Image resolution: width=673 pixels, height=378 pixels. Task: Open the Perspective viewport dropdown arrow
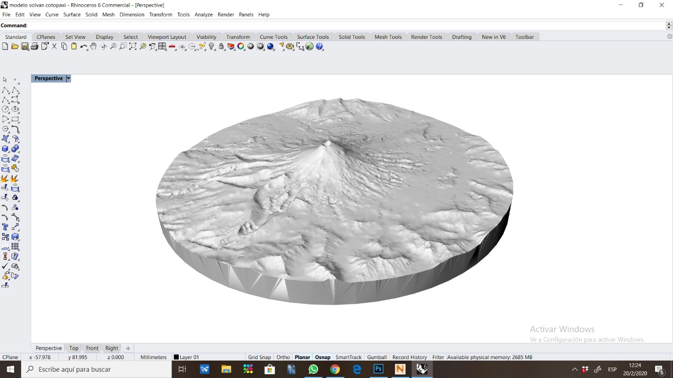click(x=68, y=78)
